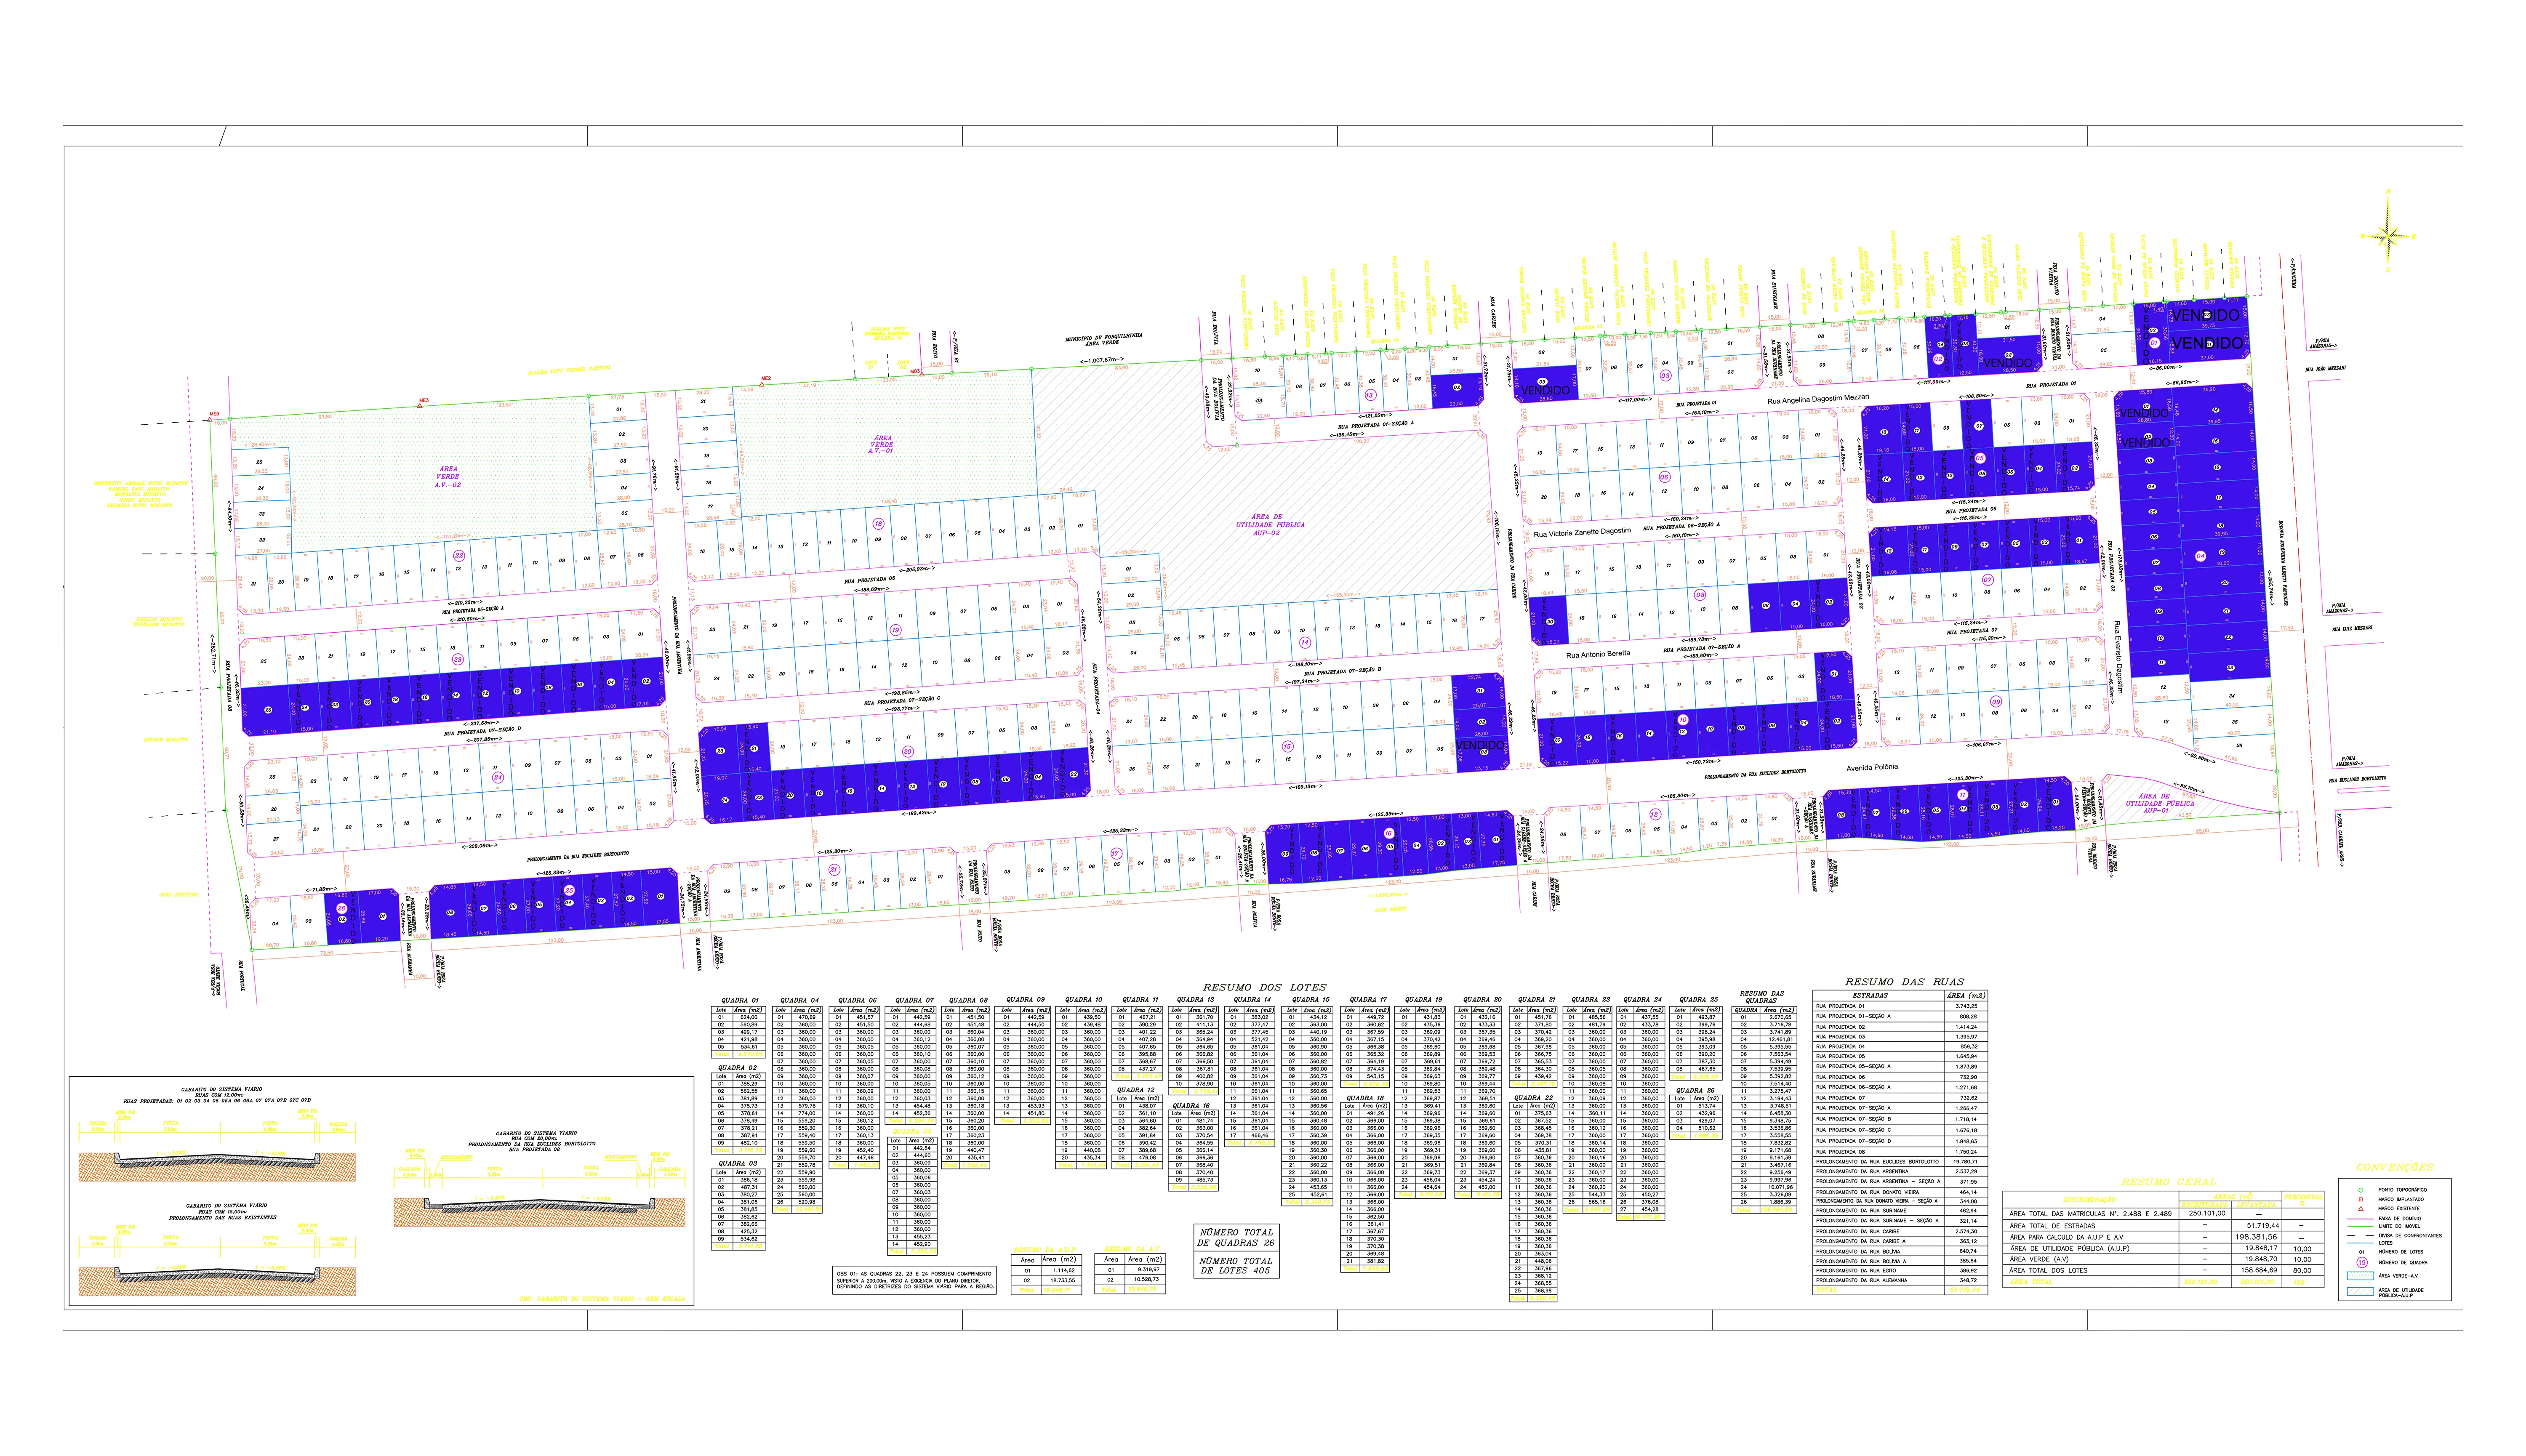
Task: Click the Ponto Topográfico legend symbol
Action: point(2360,1189)
